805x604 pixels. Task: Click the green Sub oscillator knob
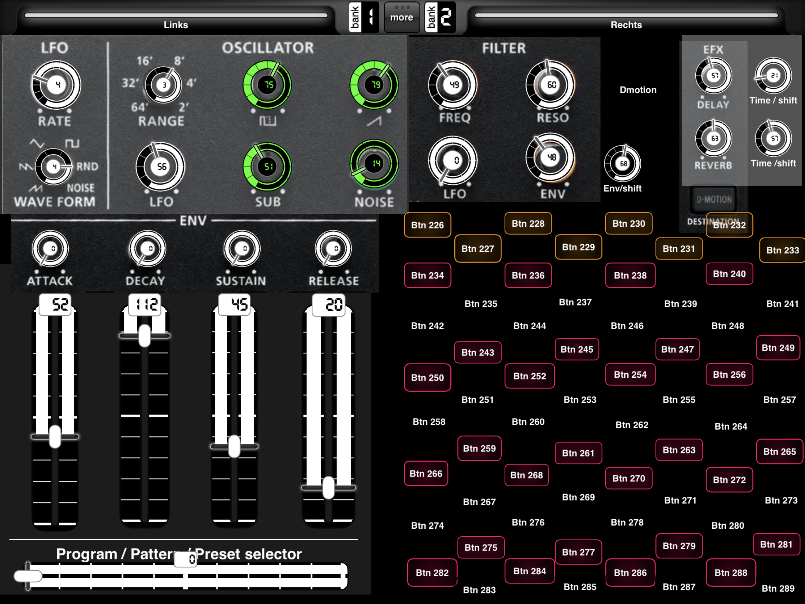tap(267, 166)
